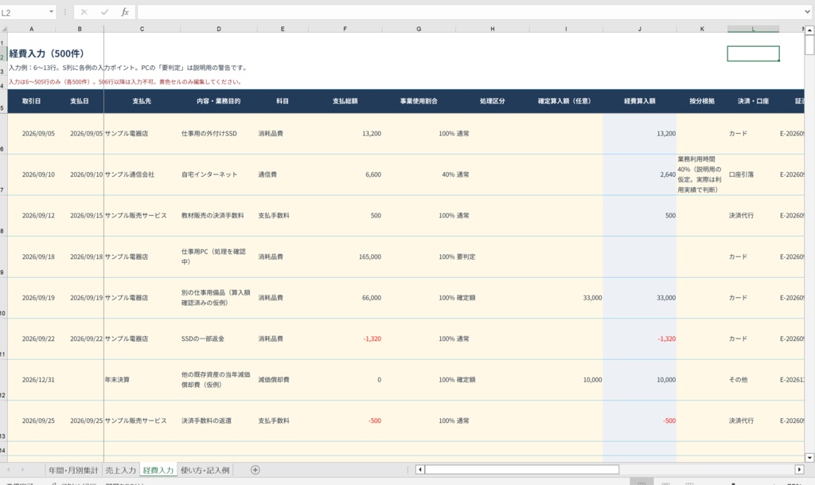Select the 2026/12/31 date cell
The height and width of the screenshot is (485, 815).
point(32,380)
